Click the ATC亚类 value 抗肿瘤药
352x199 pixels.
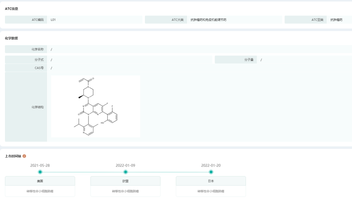click(336, 20)
